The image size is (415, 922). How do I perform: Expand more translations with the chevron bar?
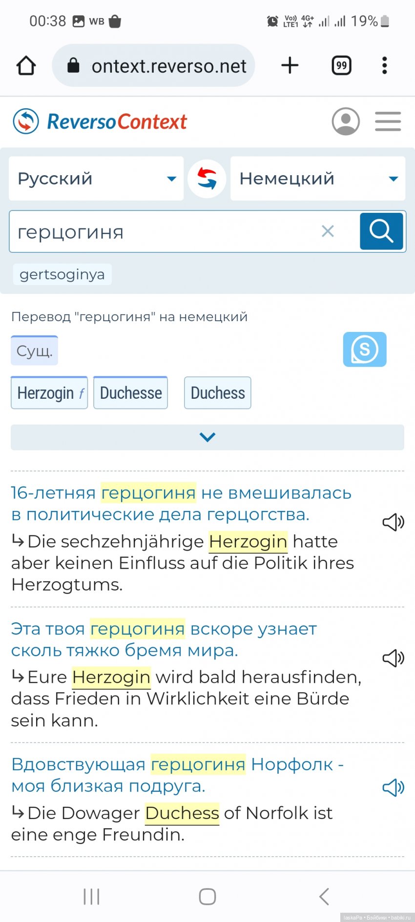point(207,437)
